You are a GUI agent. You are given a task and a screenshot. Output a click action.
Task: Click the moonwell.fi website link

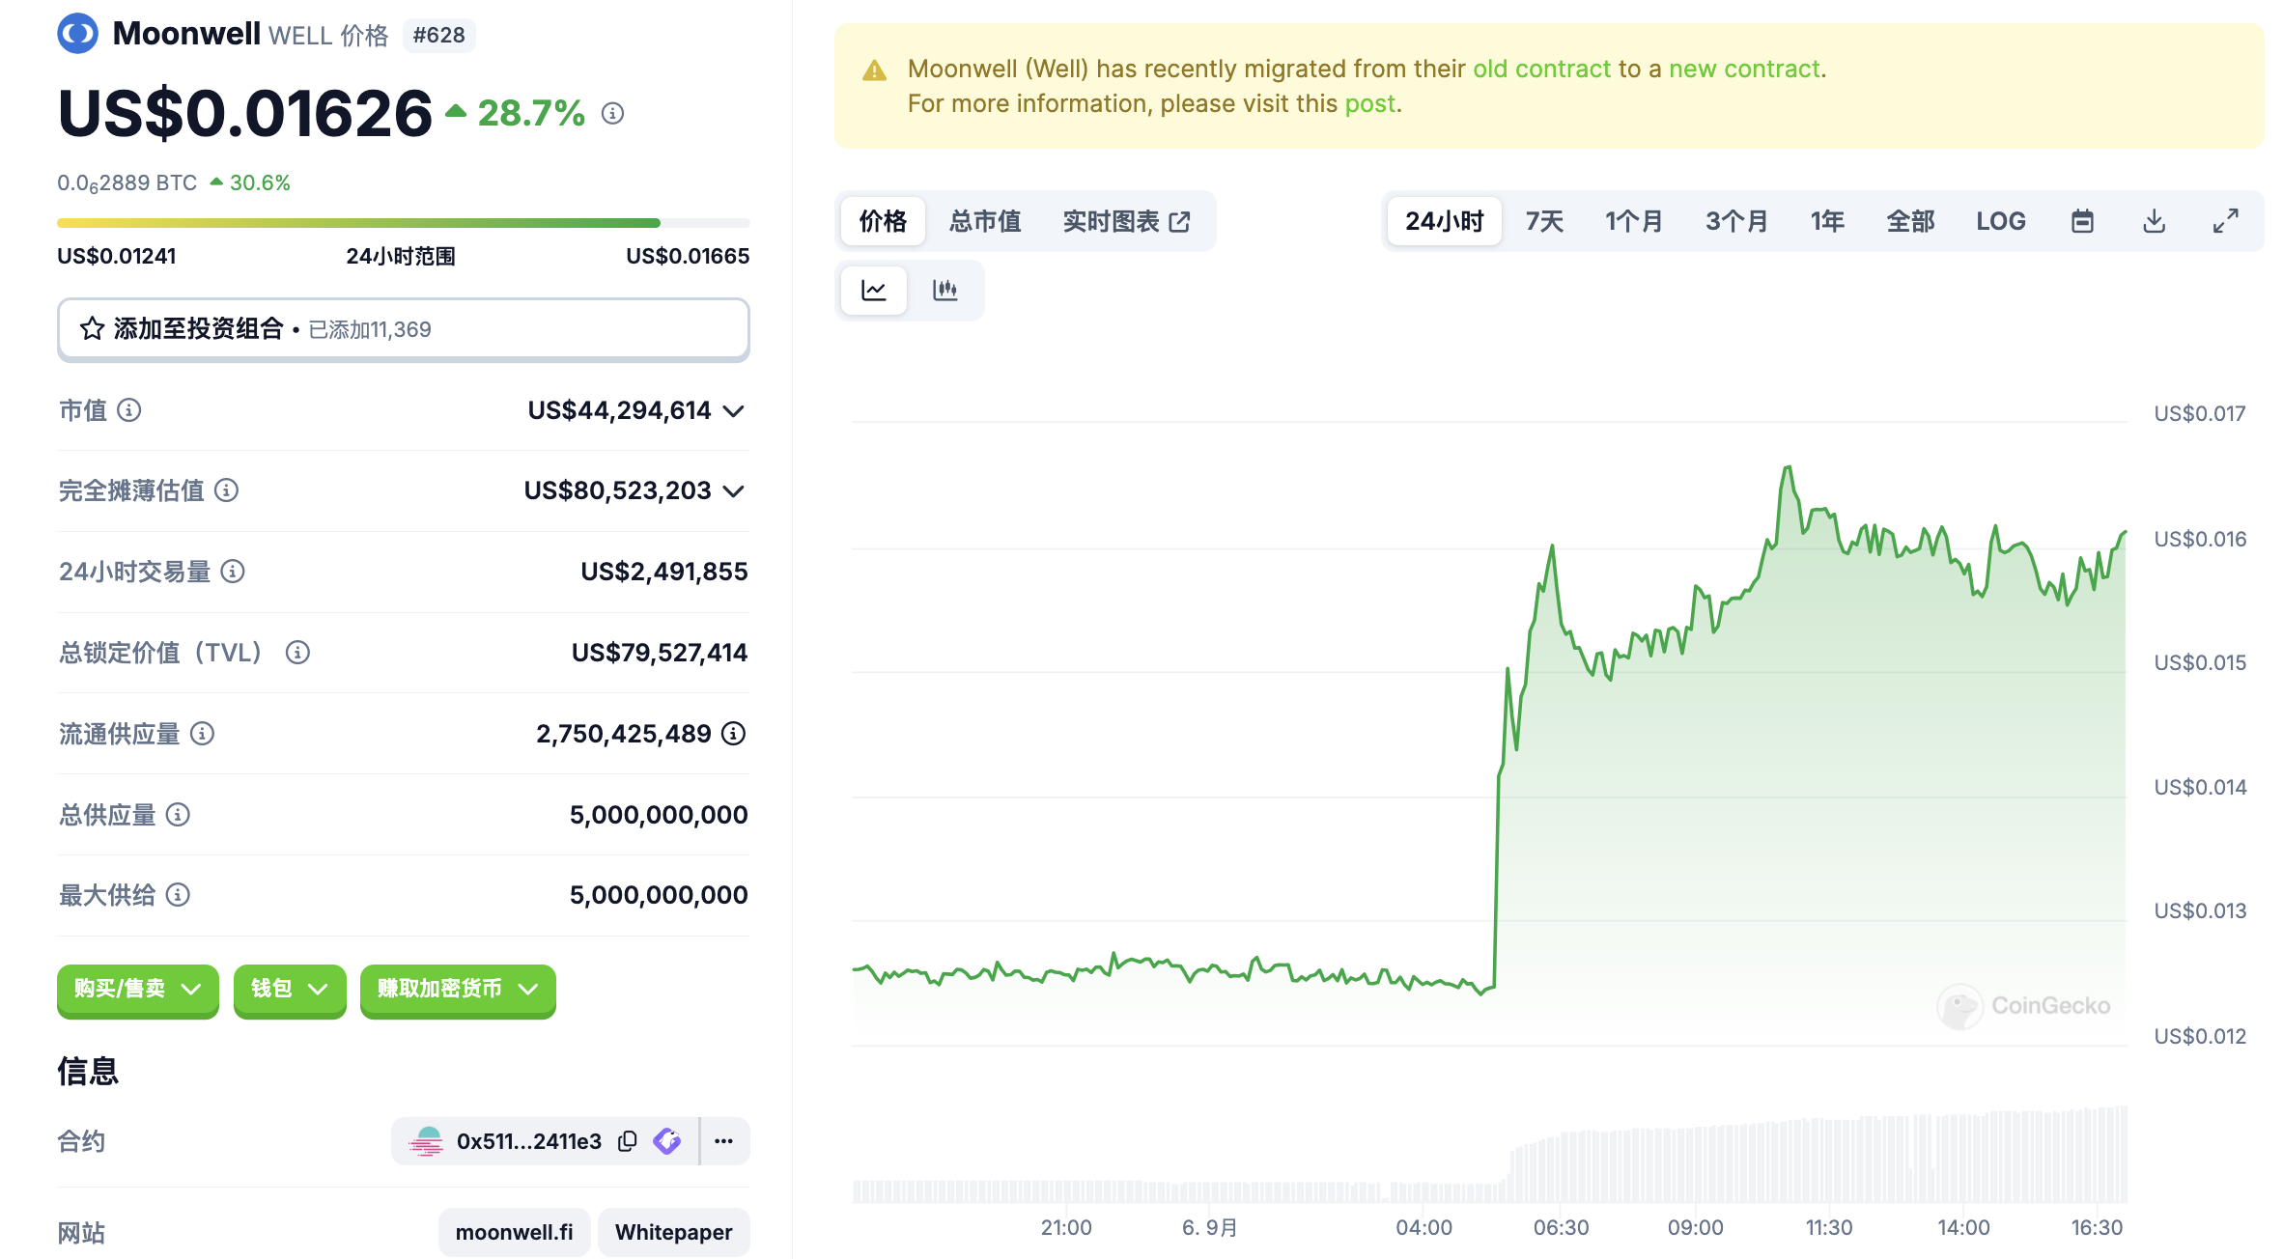[x=514, y=1232]
